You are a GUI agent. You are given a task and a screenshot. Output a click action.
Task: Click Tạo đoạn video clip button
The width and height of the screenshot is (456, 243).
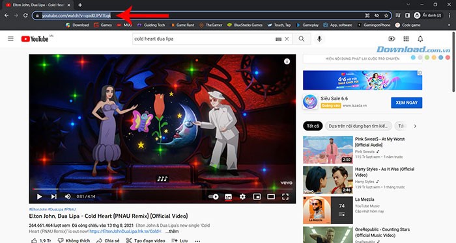pos(145,240)
